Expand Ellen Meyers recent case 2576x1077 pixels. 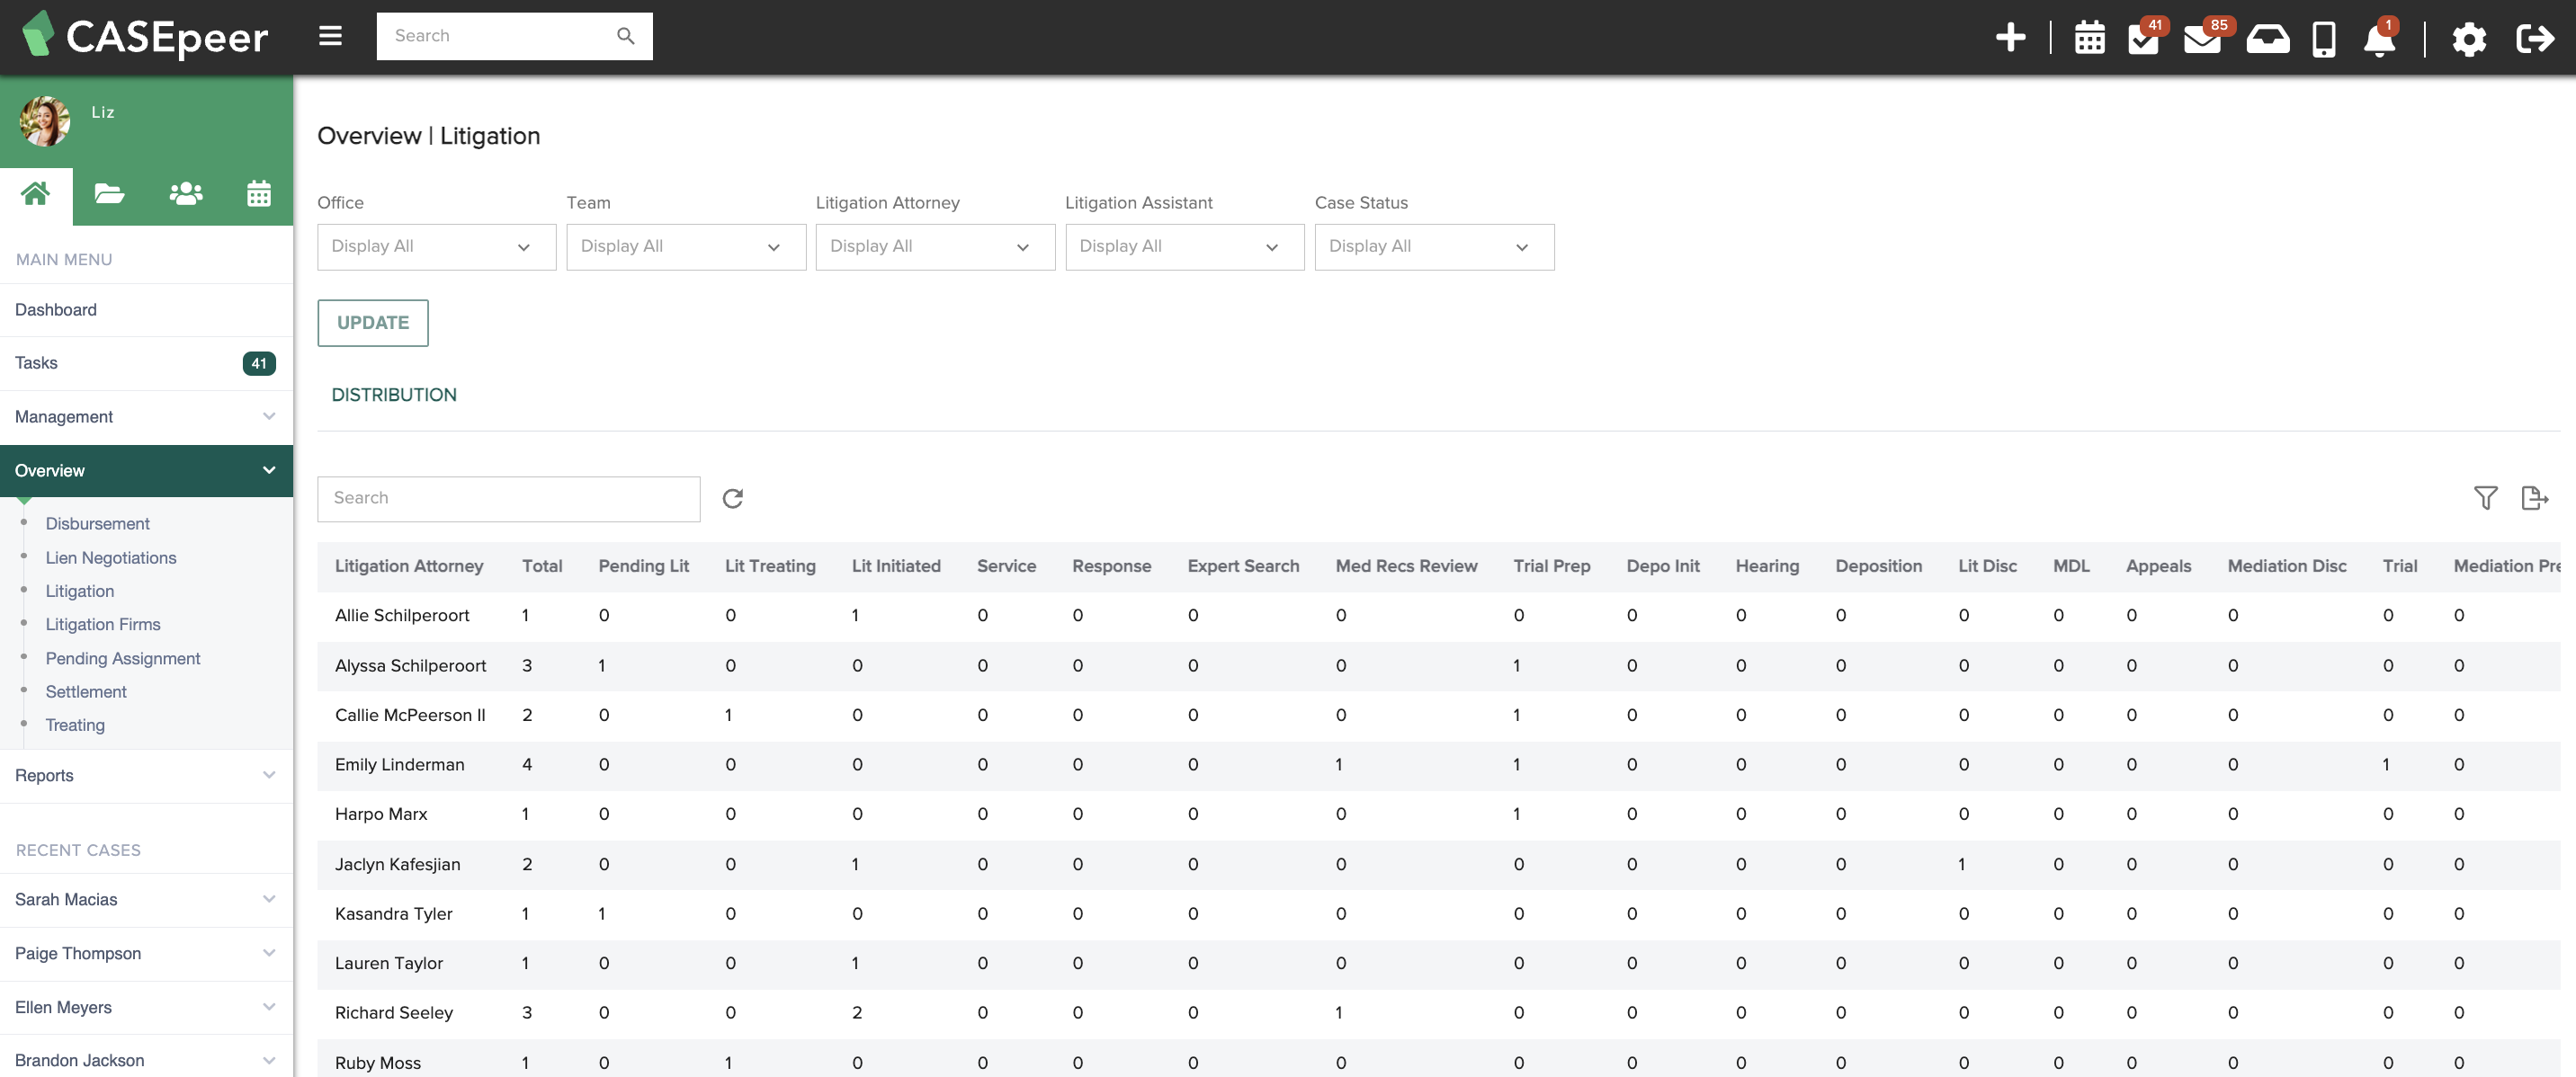(x=146, y=1007)
